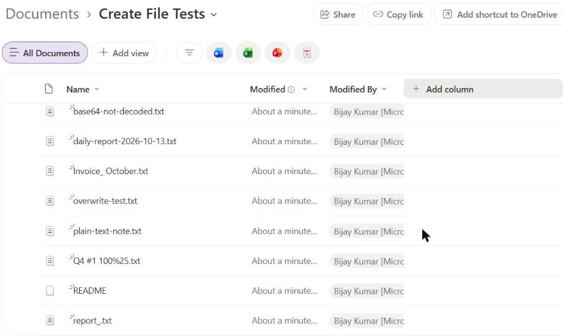Click Bijay Kumar in Q4 #1 row
The image size is (563, 336).
367,261
